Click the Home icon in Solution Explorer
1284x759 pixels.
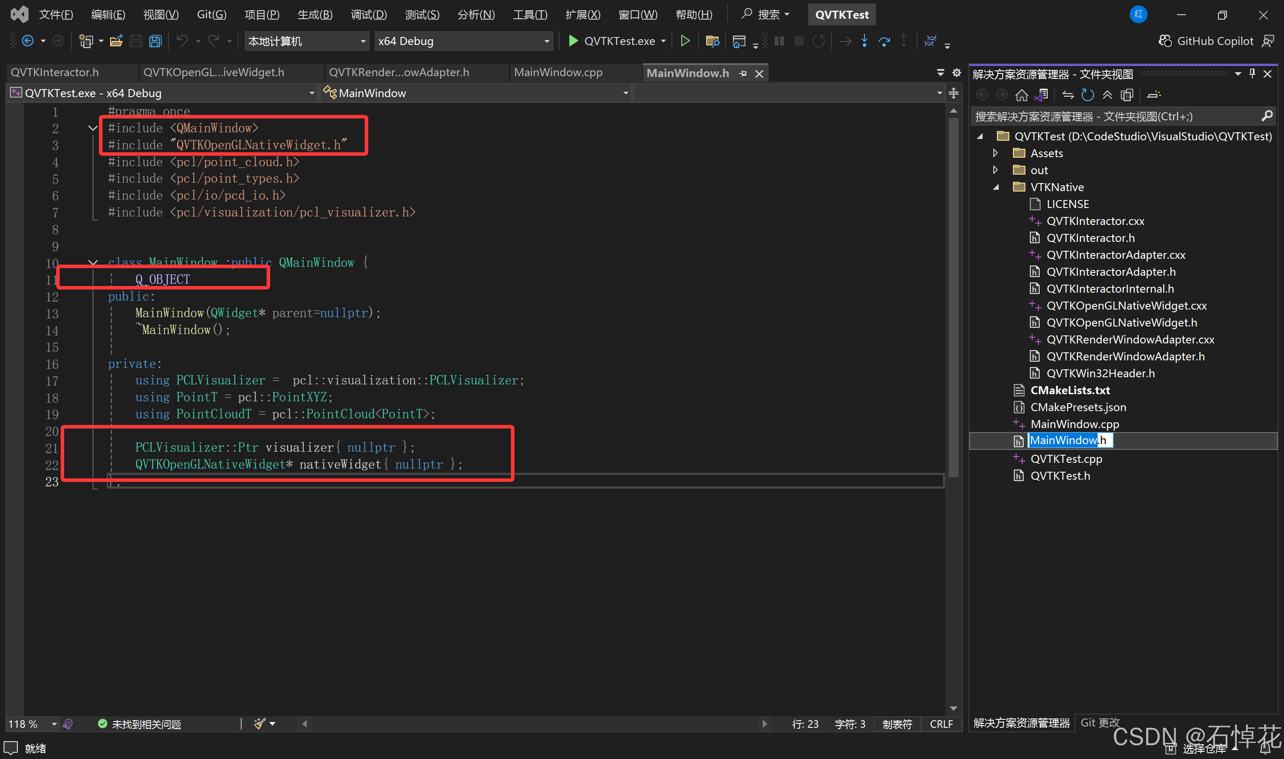(1021, 94)
